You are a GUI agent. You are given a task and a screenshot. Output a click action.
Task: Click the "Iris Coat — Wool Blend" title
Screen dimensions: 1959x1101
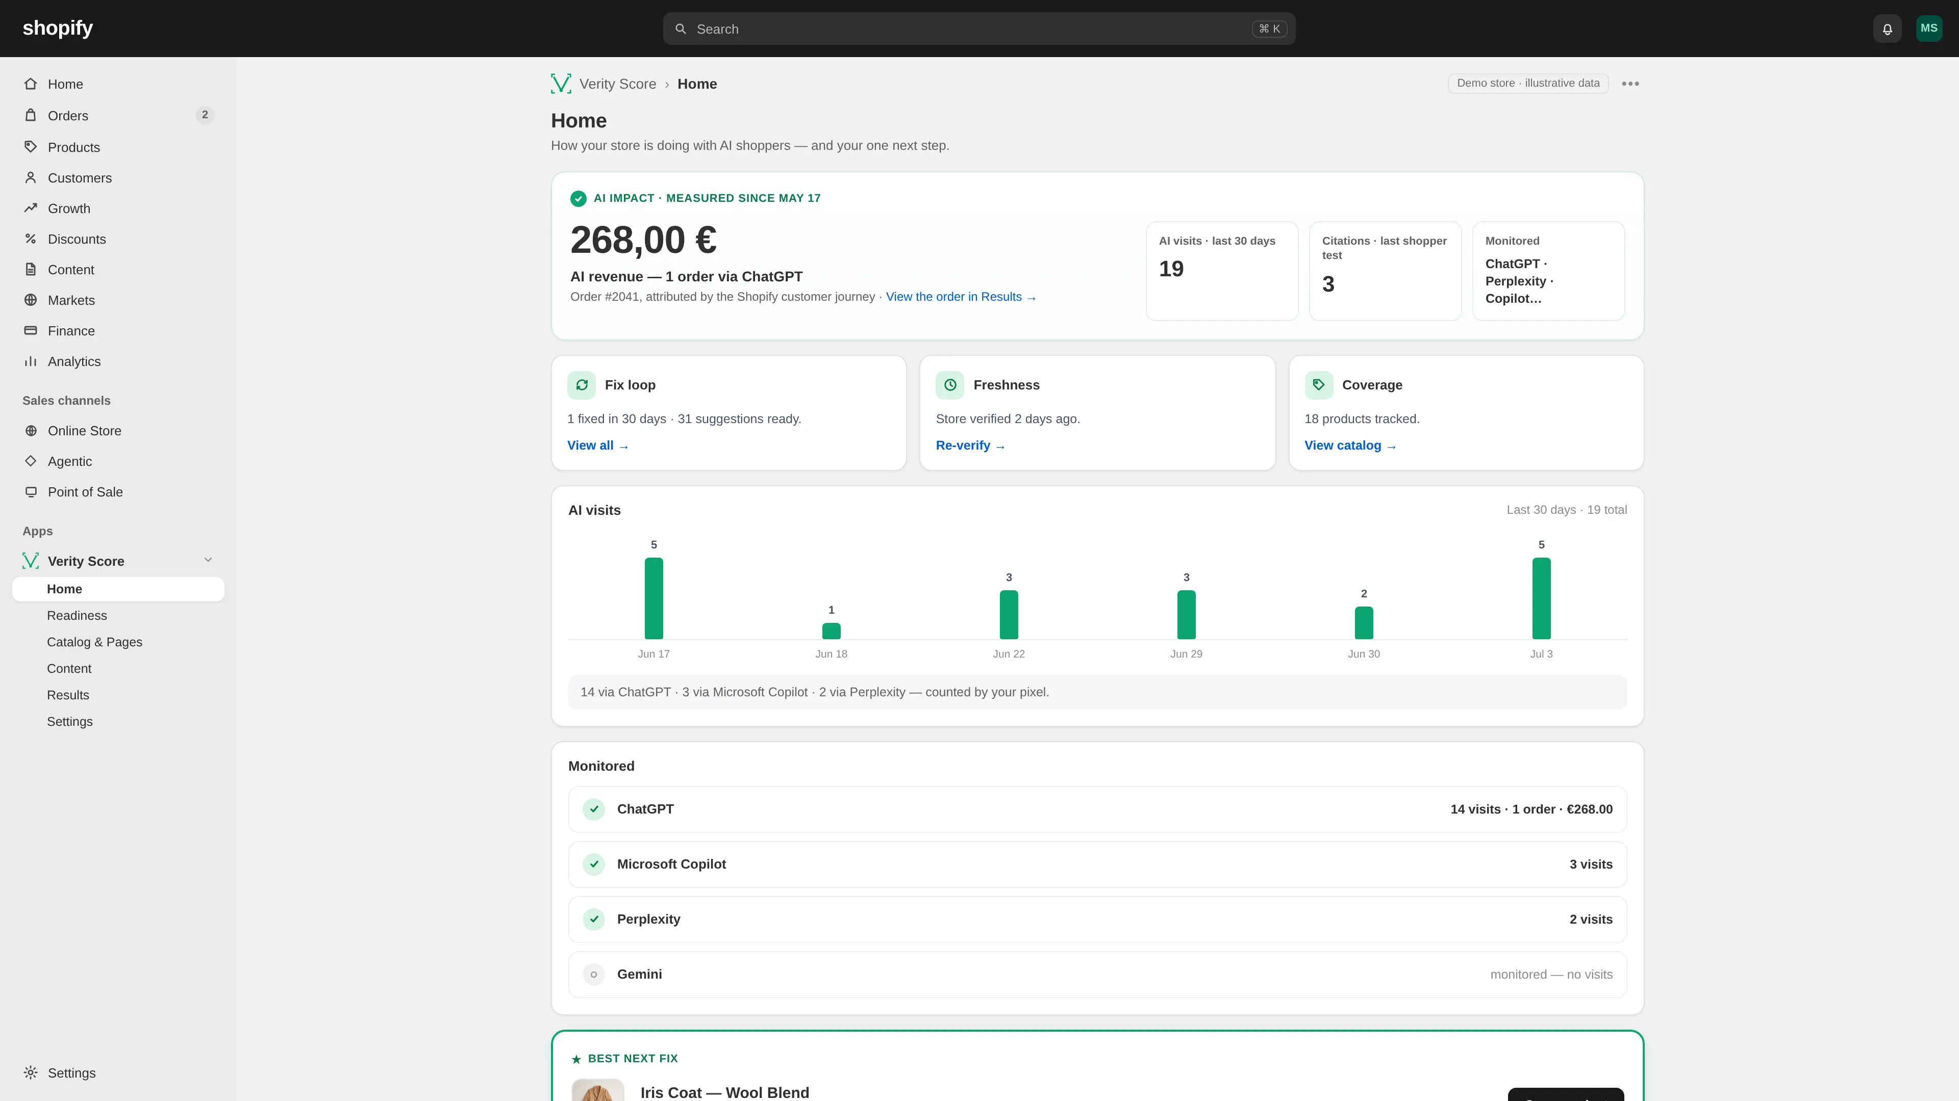(x=725, y=1092)
